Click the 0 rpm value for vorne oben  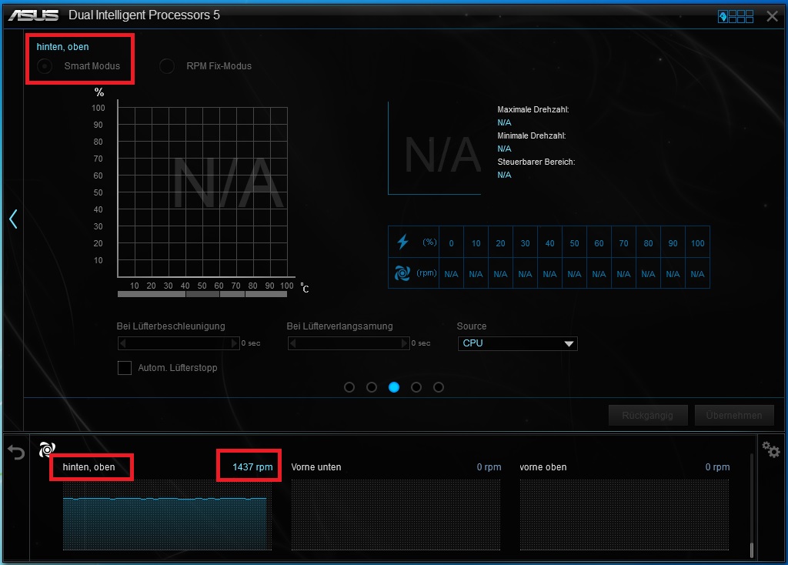pyautogui.click(x=717, y=467)
